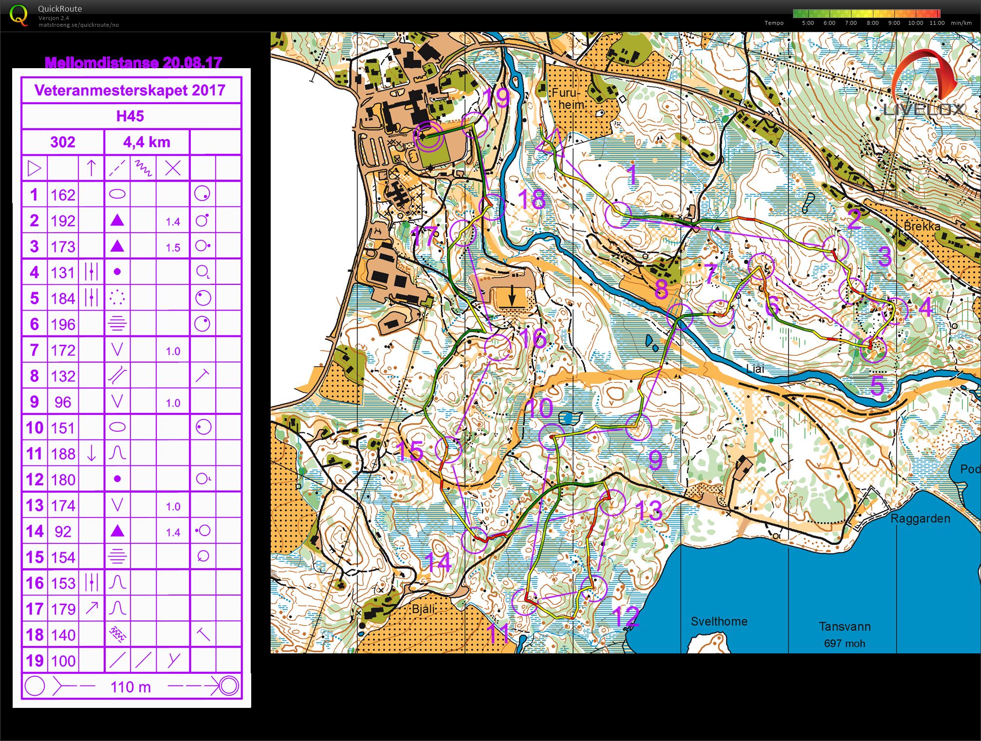This screenshot has width=981, height=741.
Task: Click the double-circle finish symbol on the map
Action: 428,136
